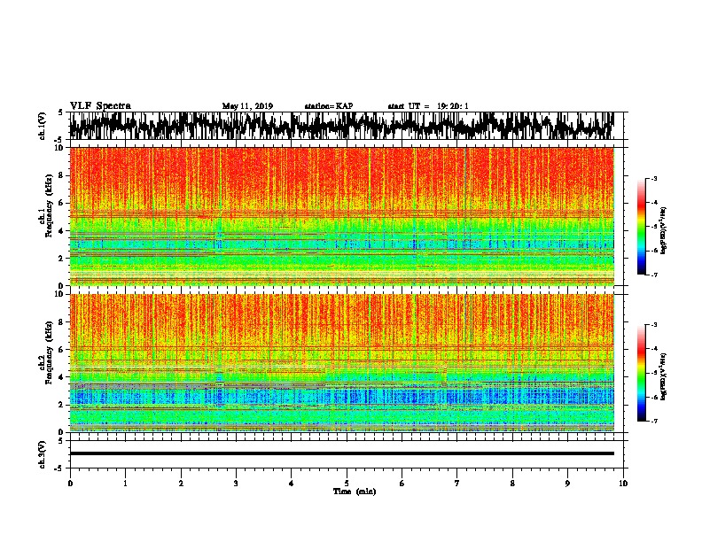702x542 pixels.
Task: Click the ch.2 color scale bar
Action: click(x=642, y=373)
